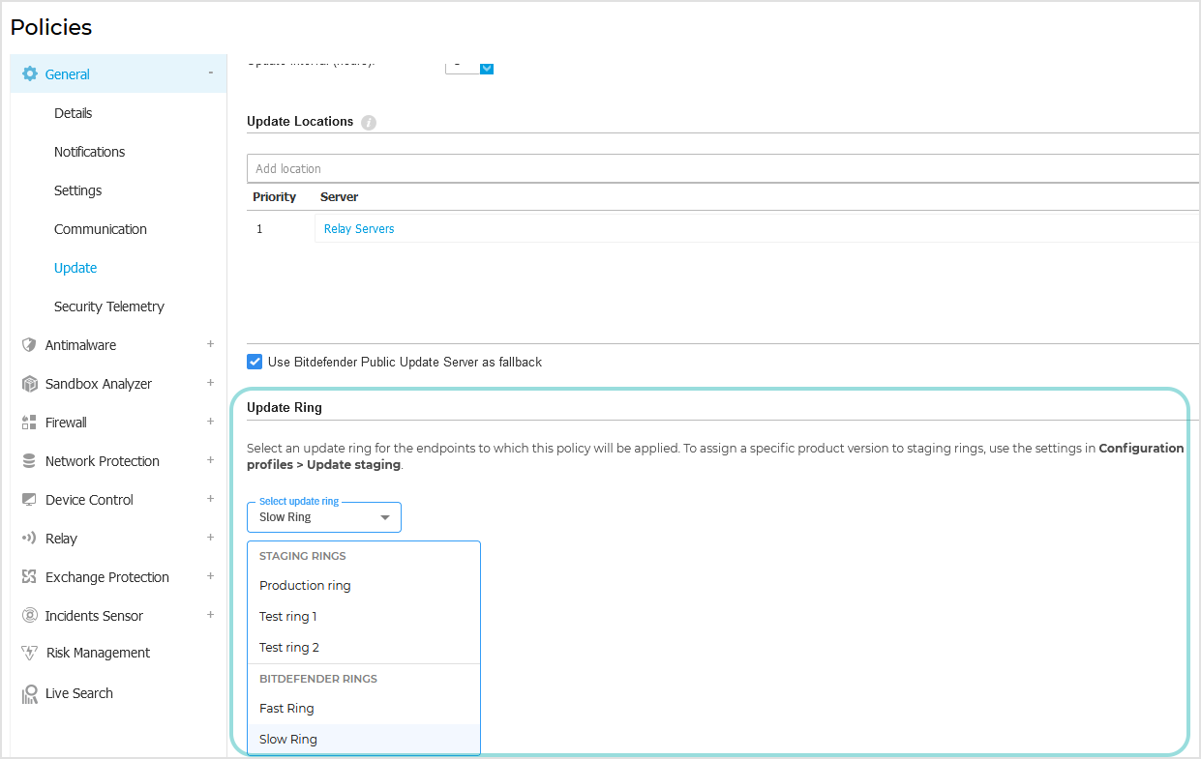
Task: Select the Antimalware shield icon
Action: (29, 344)
